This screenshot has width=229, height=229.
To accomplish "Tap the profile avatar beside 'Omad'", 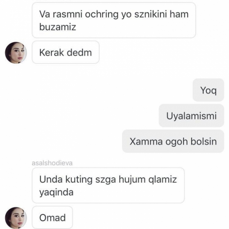I will (x=16, y=218).
